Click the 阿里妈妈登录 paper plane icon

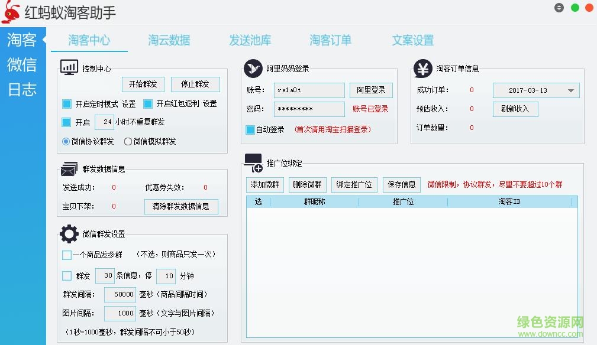253,68
